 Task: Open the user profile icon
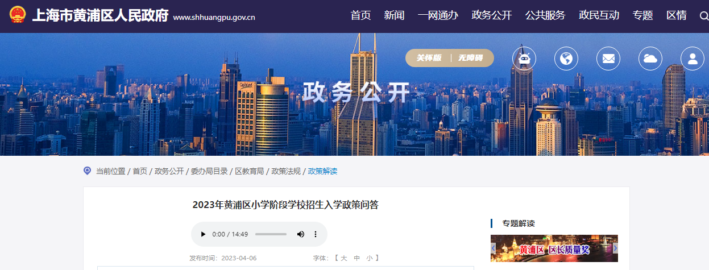(693, 58)
